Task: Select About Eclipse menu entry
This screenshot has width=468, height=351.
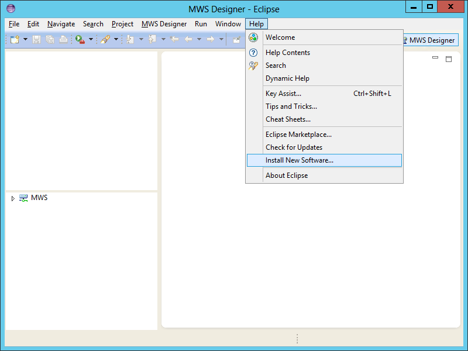Action: pos(287,175)
